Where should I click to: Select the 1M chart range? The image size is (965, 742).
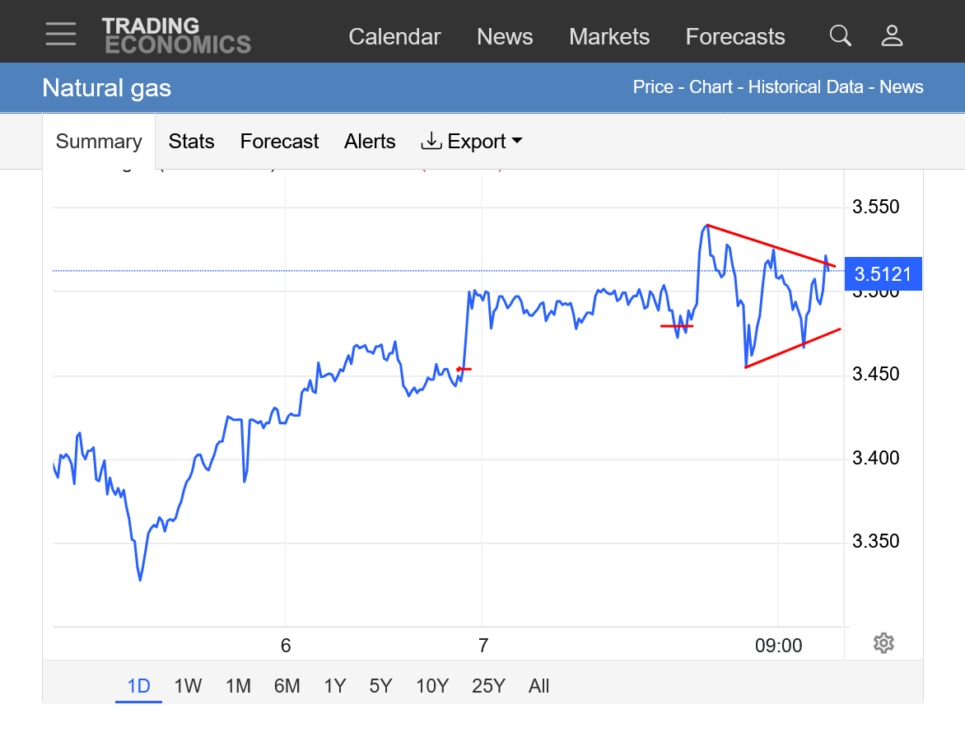[x=238, y=686]
